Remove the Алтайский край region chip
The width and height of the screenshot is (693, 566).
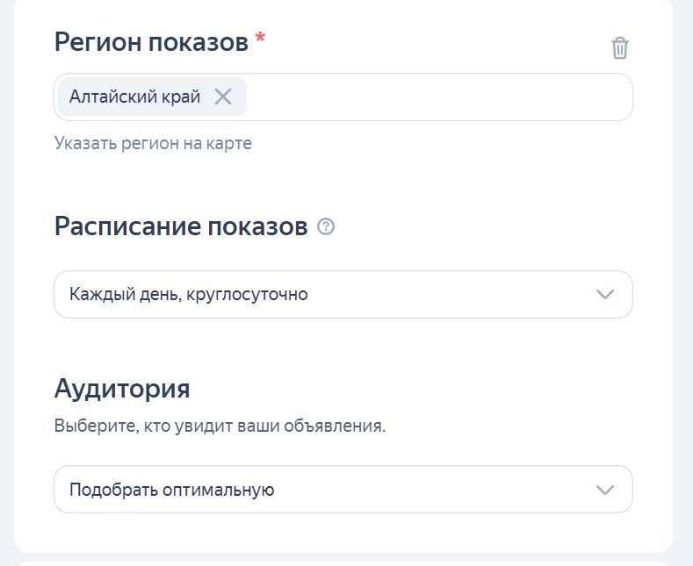click(223, 97)
